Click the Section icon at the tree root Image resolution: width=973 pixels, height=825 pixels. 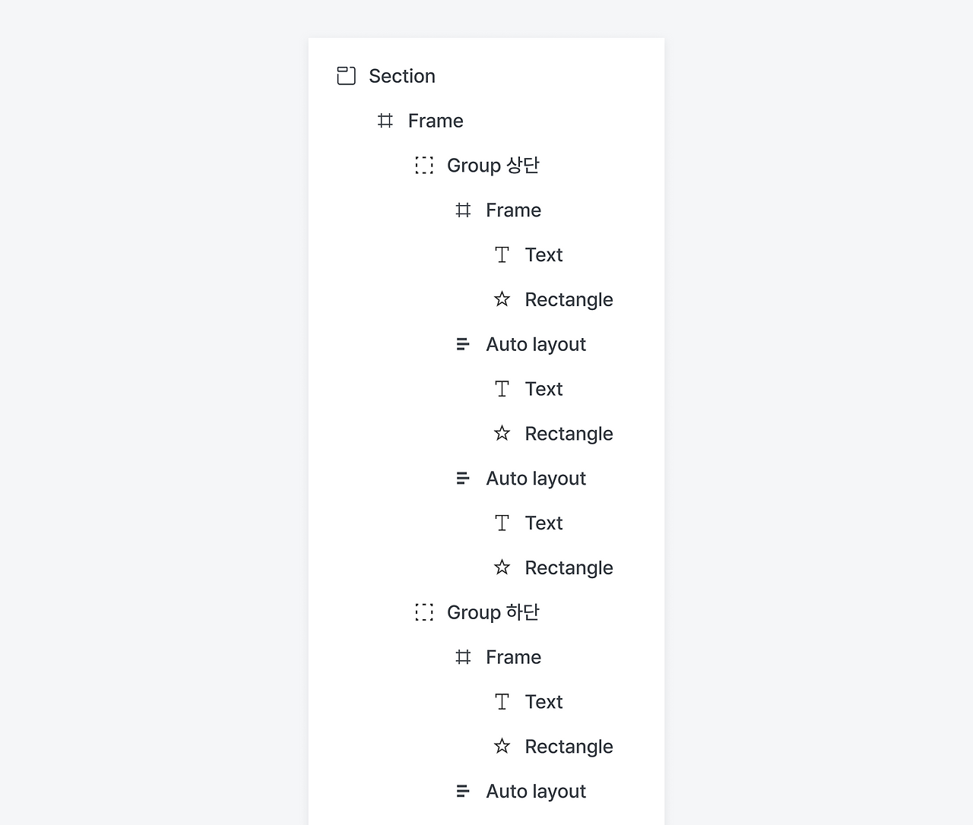[x=347, y=76]
